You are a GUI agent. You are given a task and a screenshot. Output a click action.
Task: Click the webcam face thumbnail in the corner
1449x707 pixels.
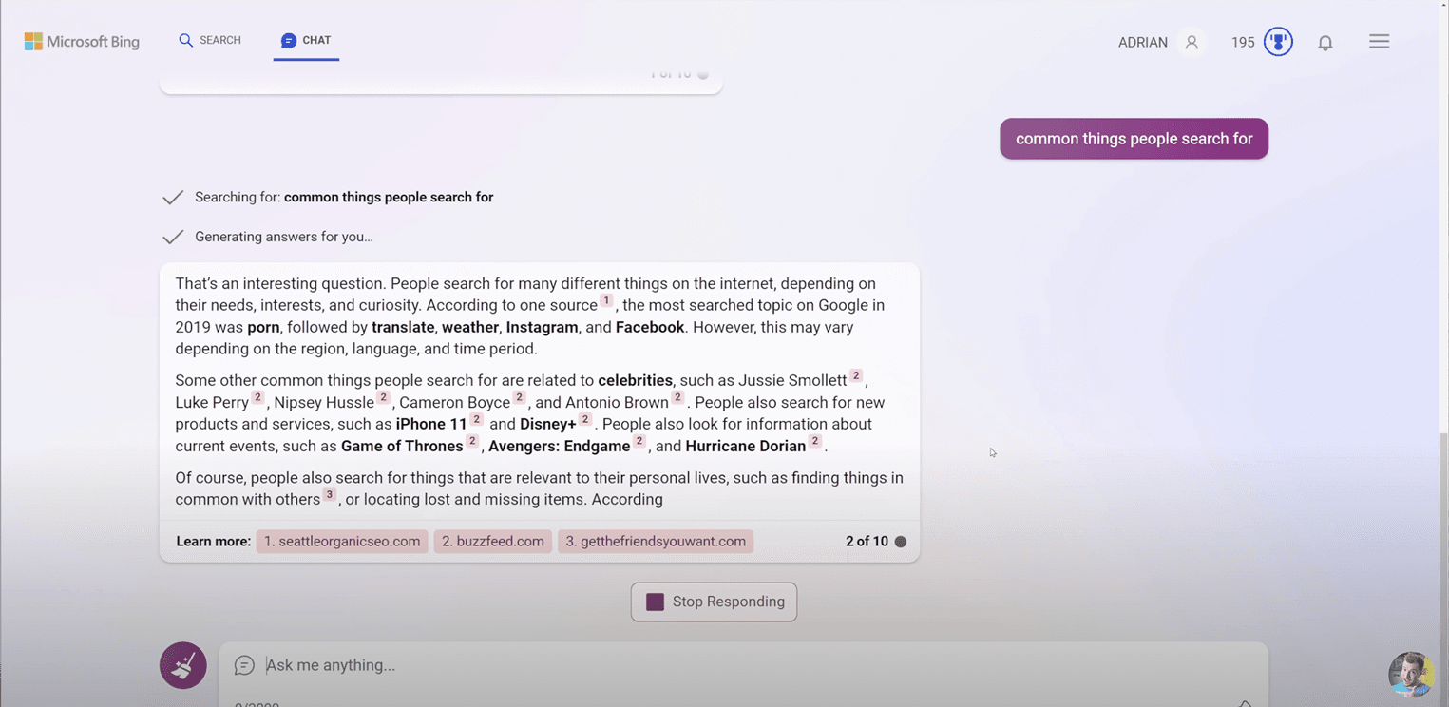click(1411, 675)
